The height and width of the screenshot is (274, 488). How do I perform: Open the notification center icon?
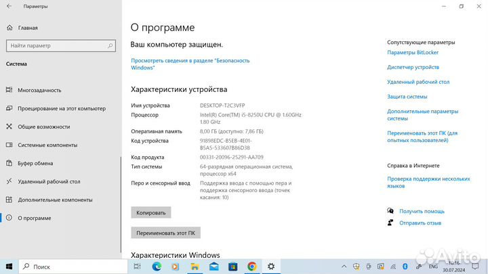[475, 267]
